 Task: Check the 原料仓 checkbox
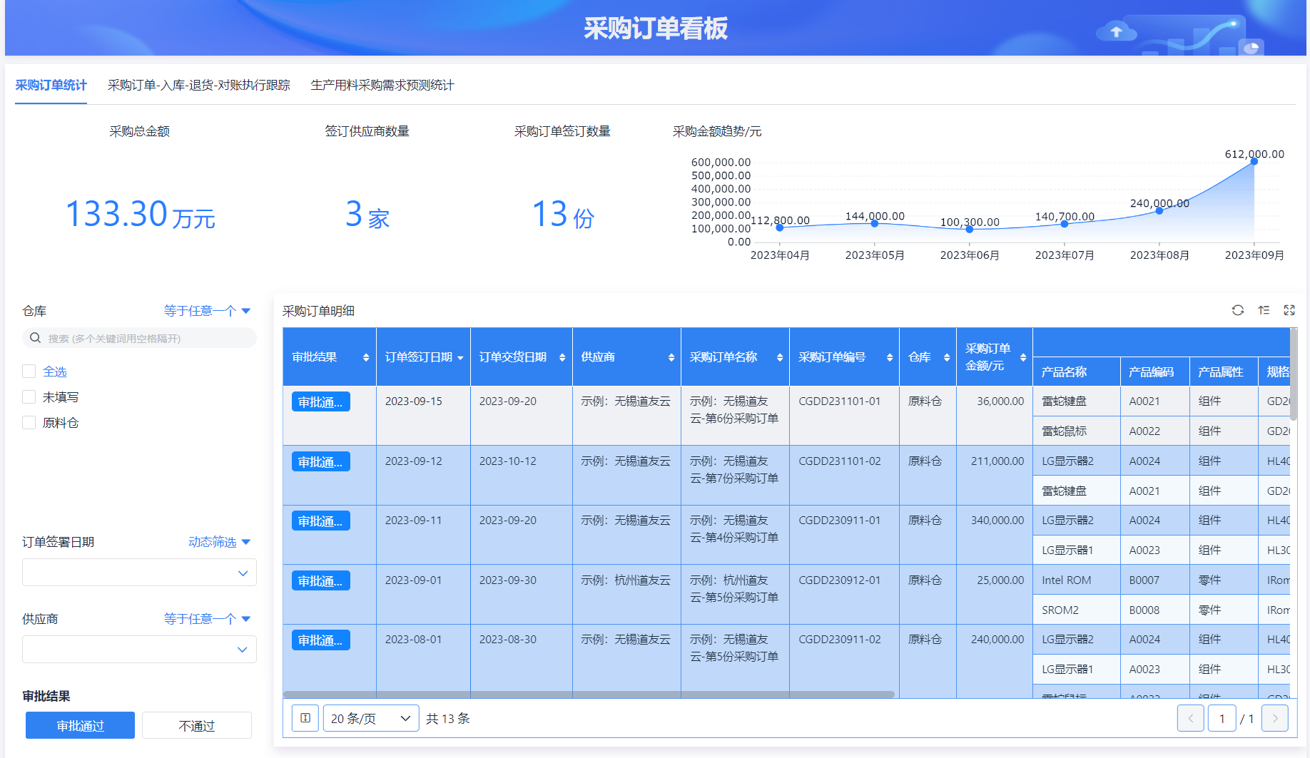(x=29, y=422)
